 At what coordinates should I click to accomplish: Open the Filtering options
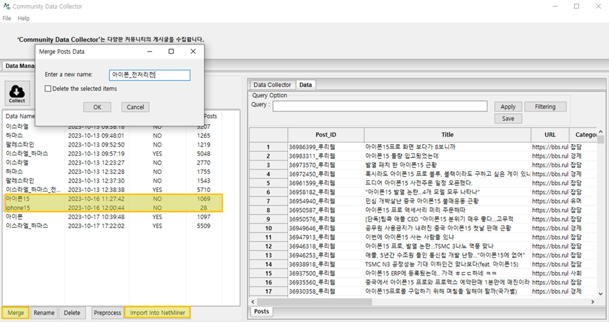[x=546, y=107]
